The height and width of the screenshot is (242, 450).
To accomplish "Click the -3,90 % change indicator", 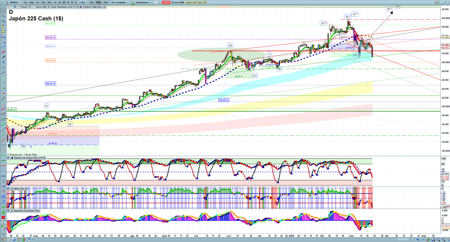I will (166, 3).
